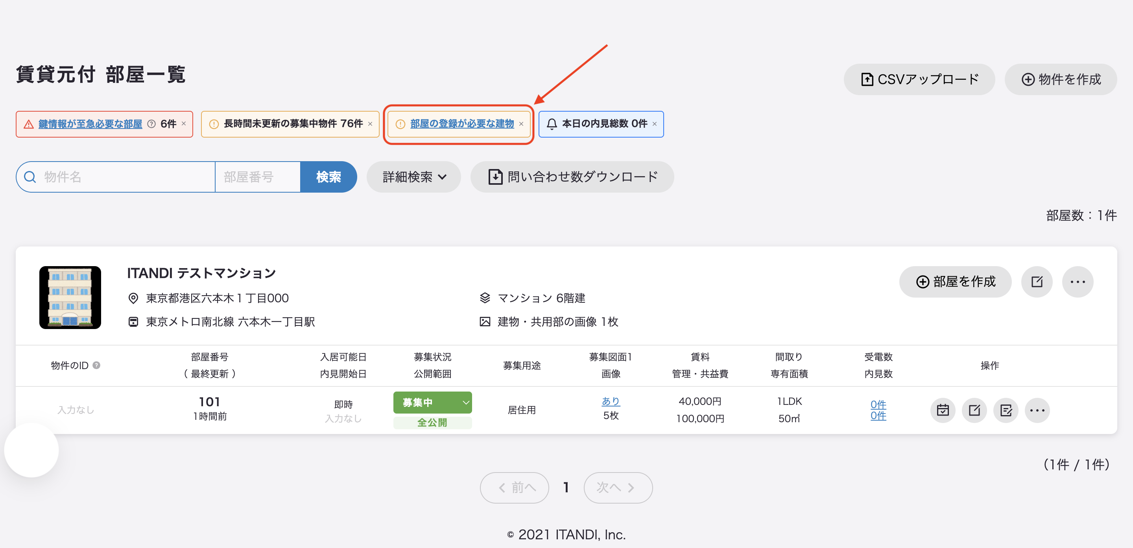Click the 建物・共用部の画像 1枚 text
This screenshot has width=1133, height=548.
click(x=558, y=322)
